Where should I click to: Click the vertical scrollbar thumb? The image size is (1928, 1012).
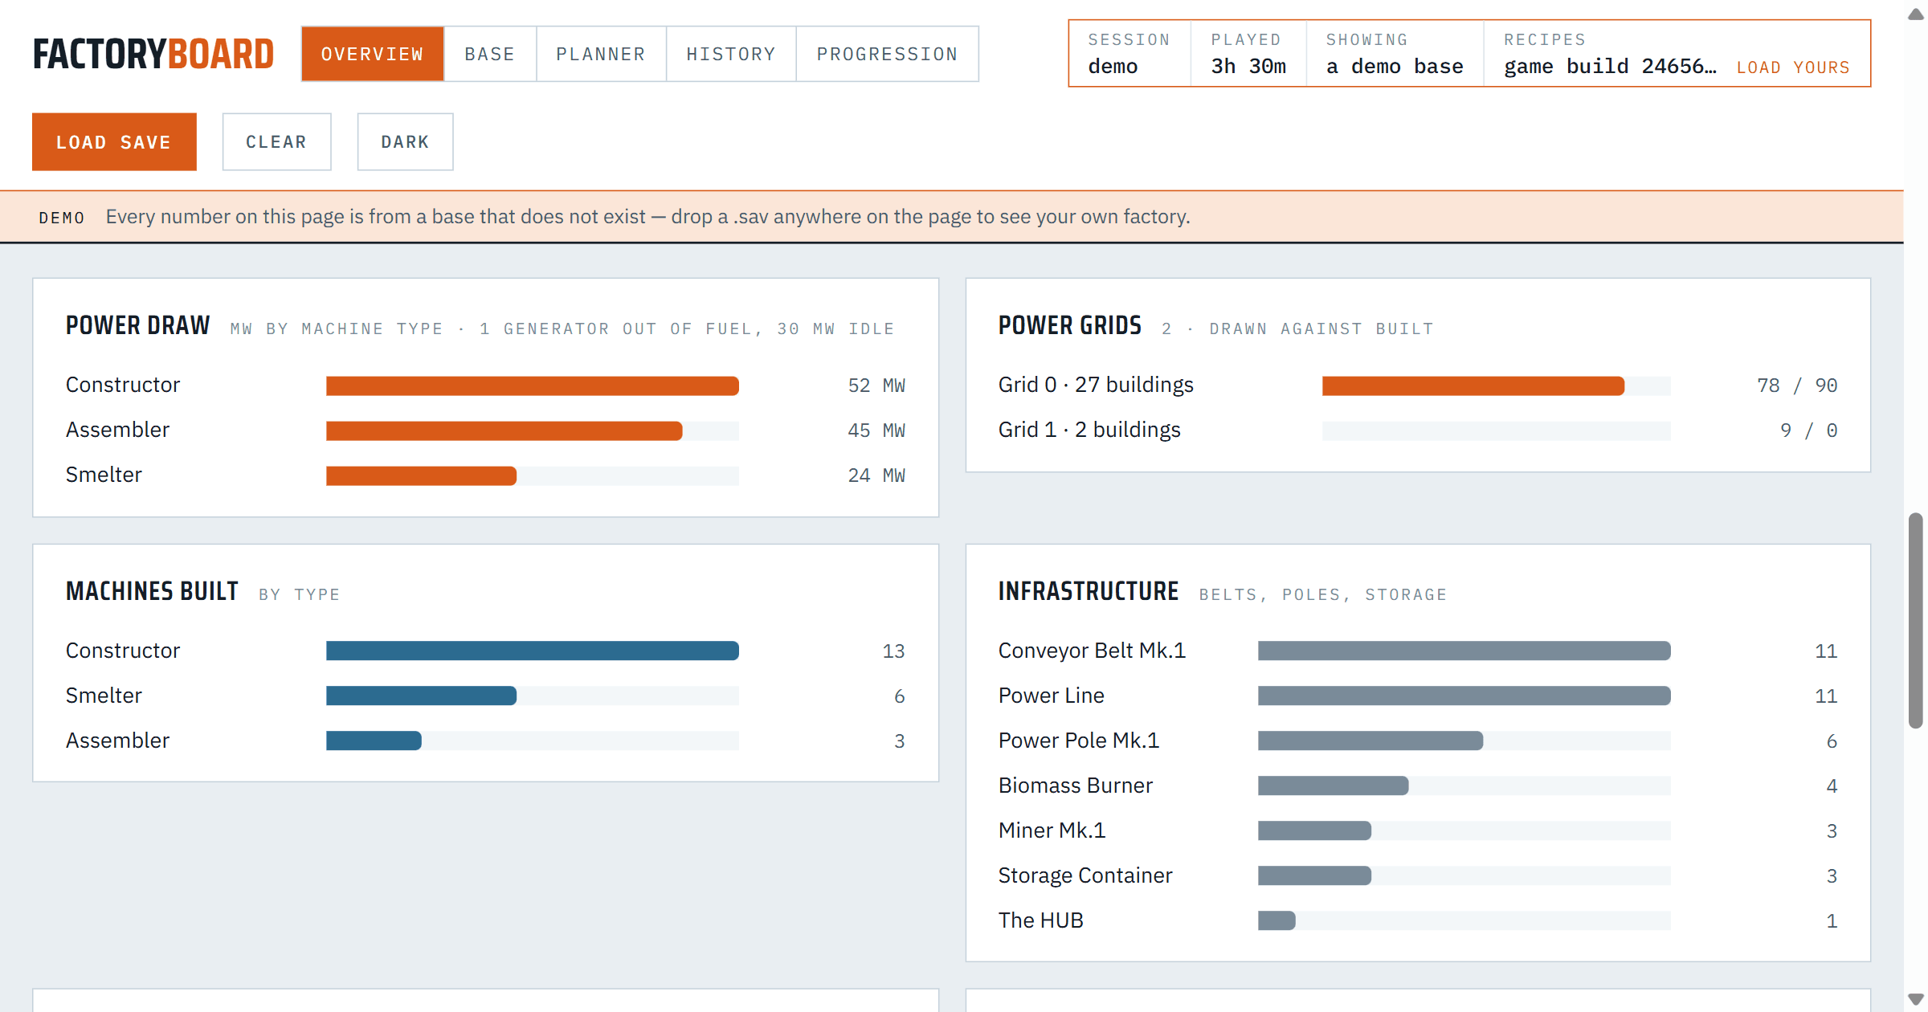(x=1916, y=620)
